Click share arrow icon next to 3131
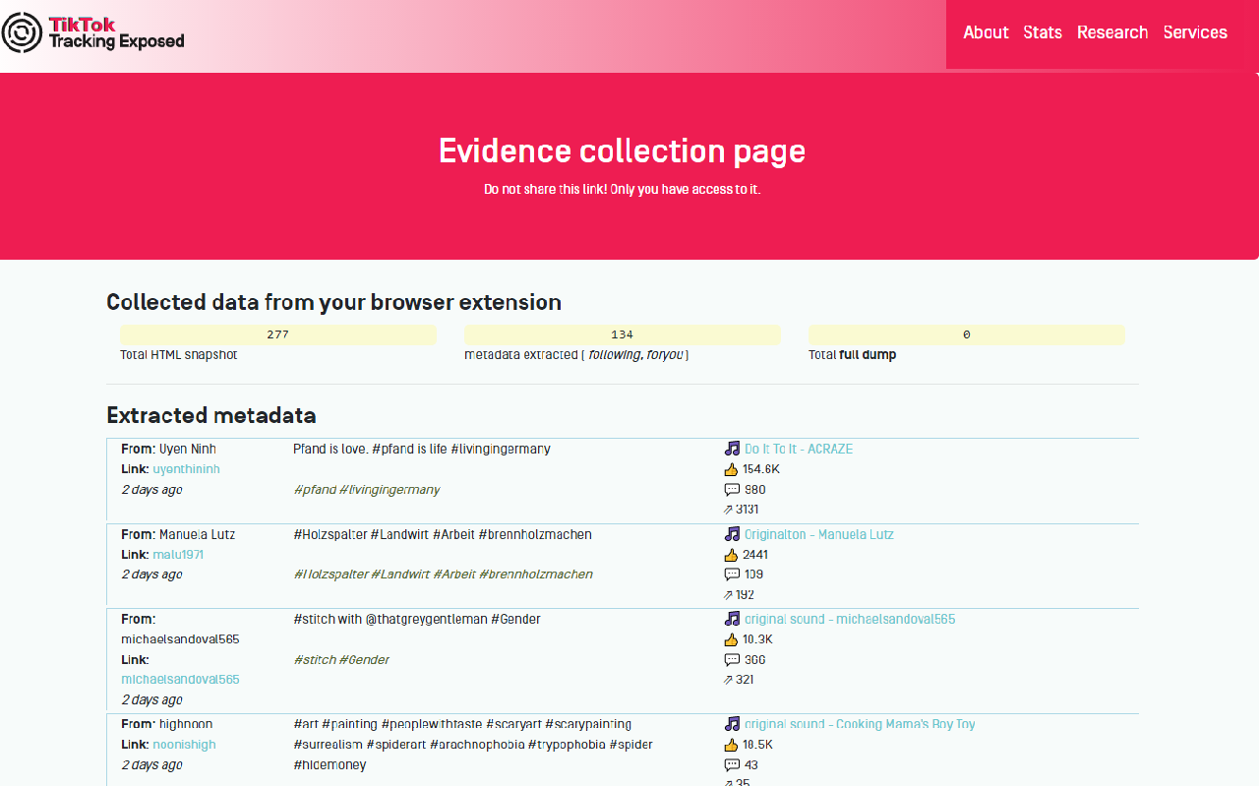1259x787 pixels. (x=729, y=510)
